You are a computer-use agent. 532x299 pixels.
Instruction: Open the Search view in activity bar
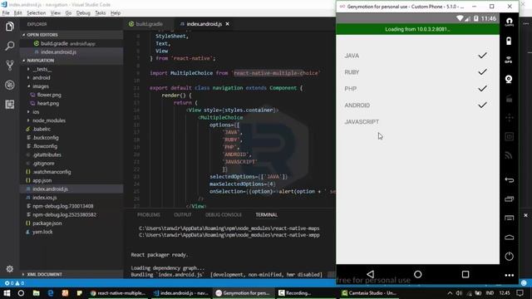[10, 46]
